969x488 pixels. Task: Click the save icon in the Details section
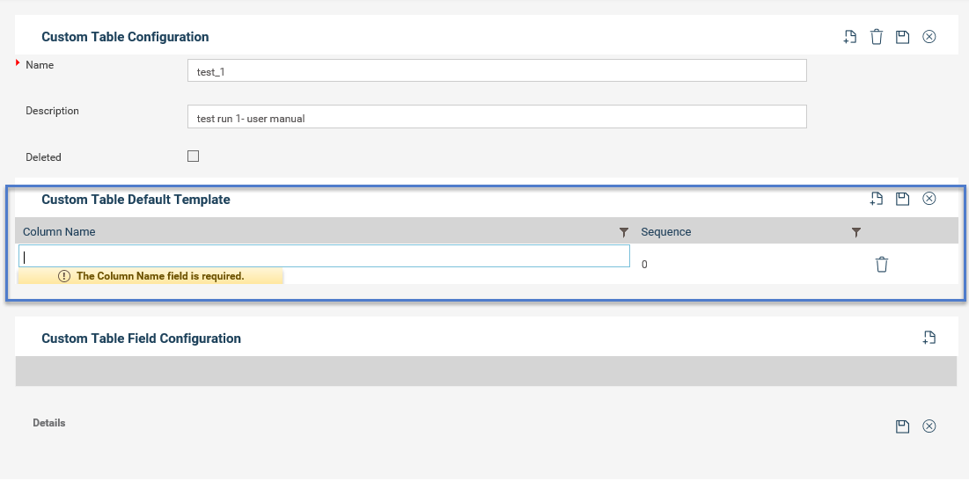[x=902, y=426]
